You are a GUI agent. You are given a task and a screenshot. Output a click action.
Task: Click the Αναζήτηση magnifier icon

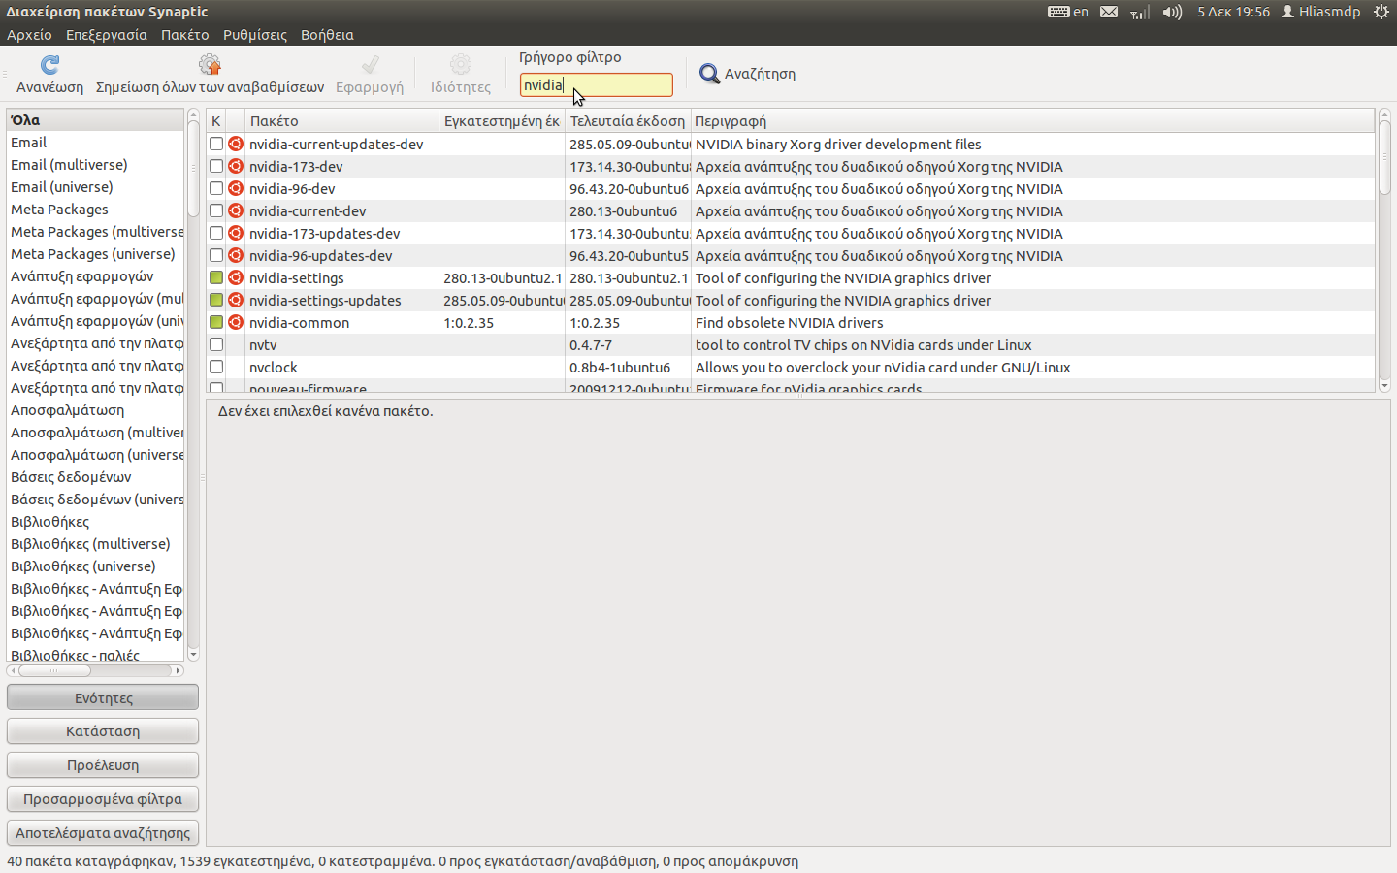pos(710,74)
